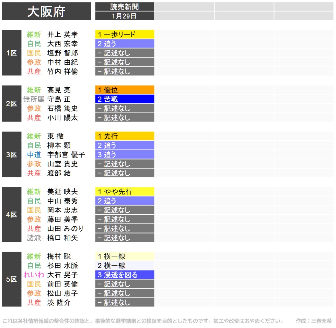Click the 作成：三春充希 credit text
Viewport: 336px width, 328px height.
(313, 321)
